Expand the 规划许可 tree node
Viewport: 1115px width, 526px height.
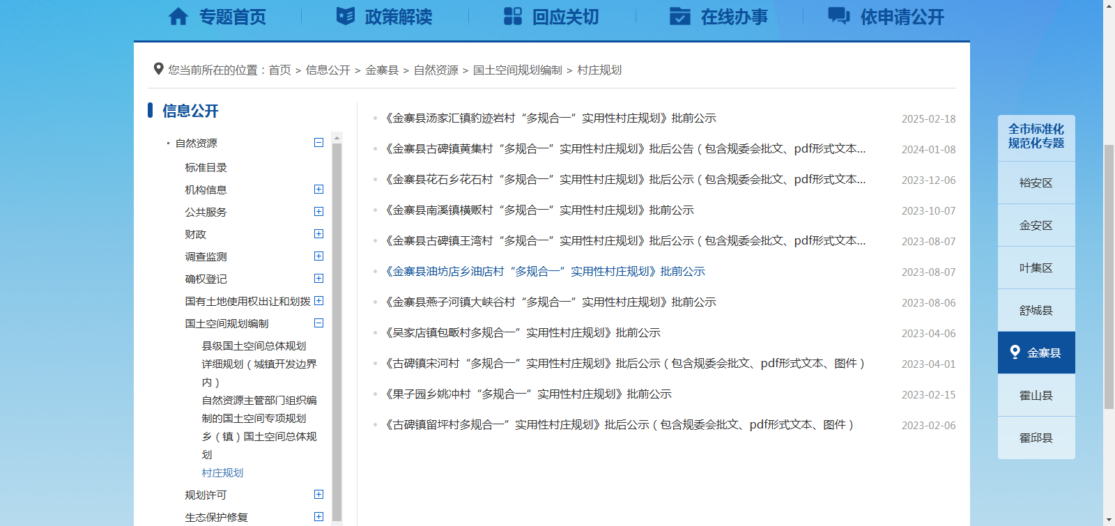click(318, 495)
